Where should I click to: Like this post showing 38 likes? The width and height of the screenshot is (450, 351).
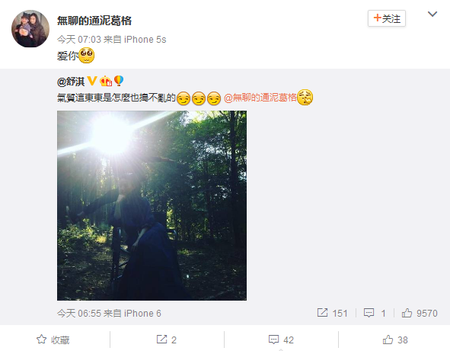point(395,340)
